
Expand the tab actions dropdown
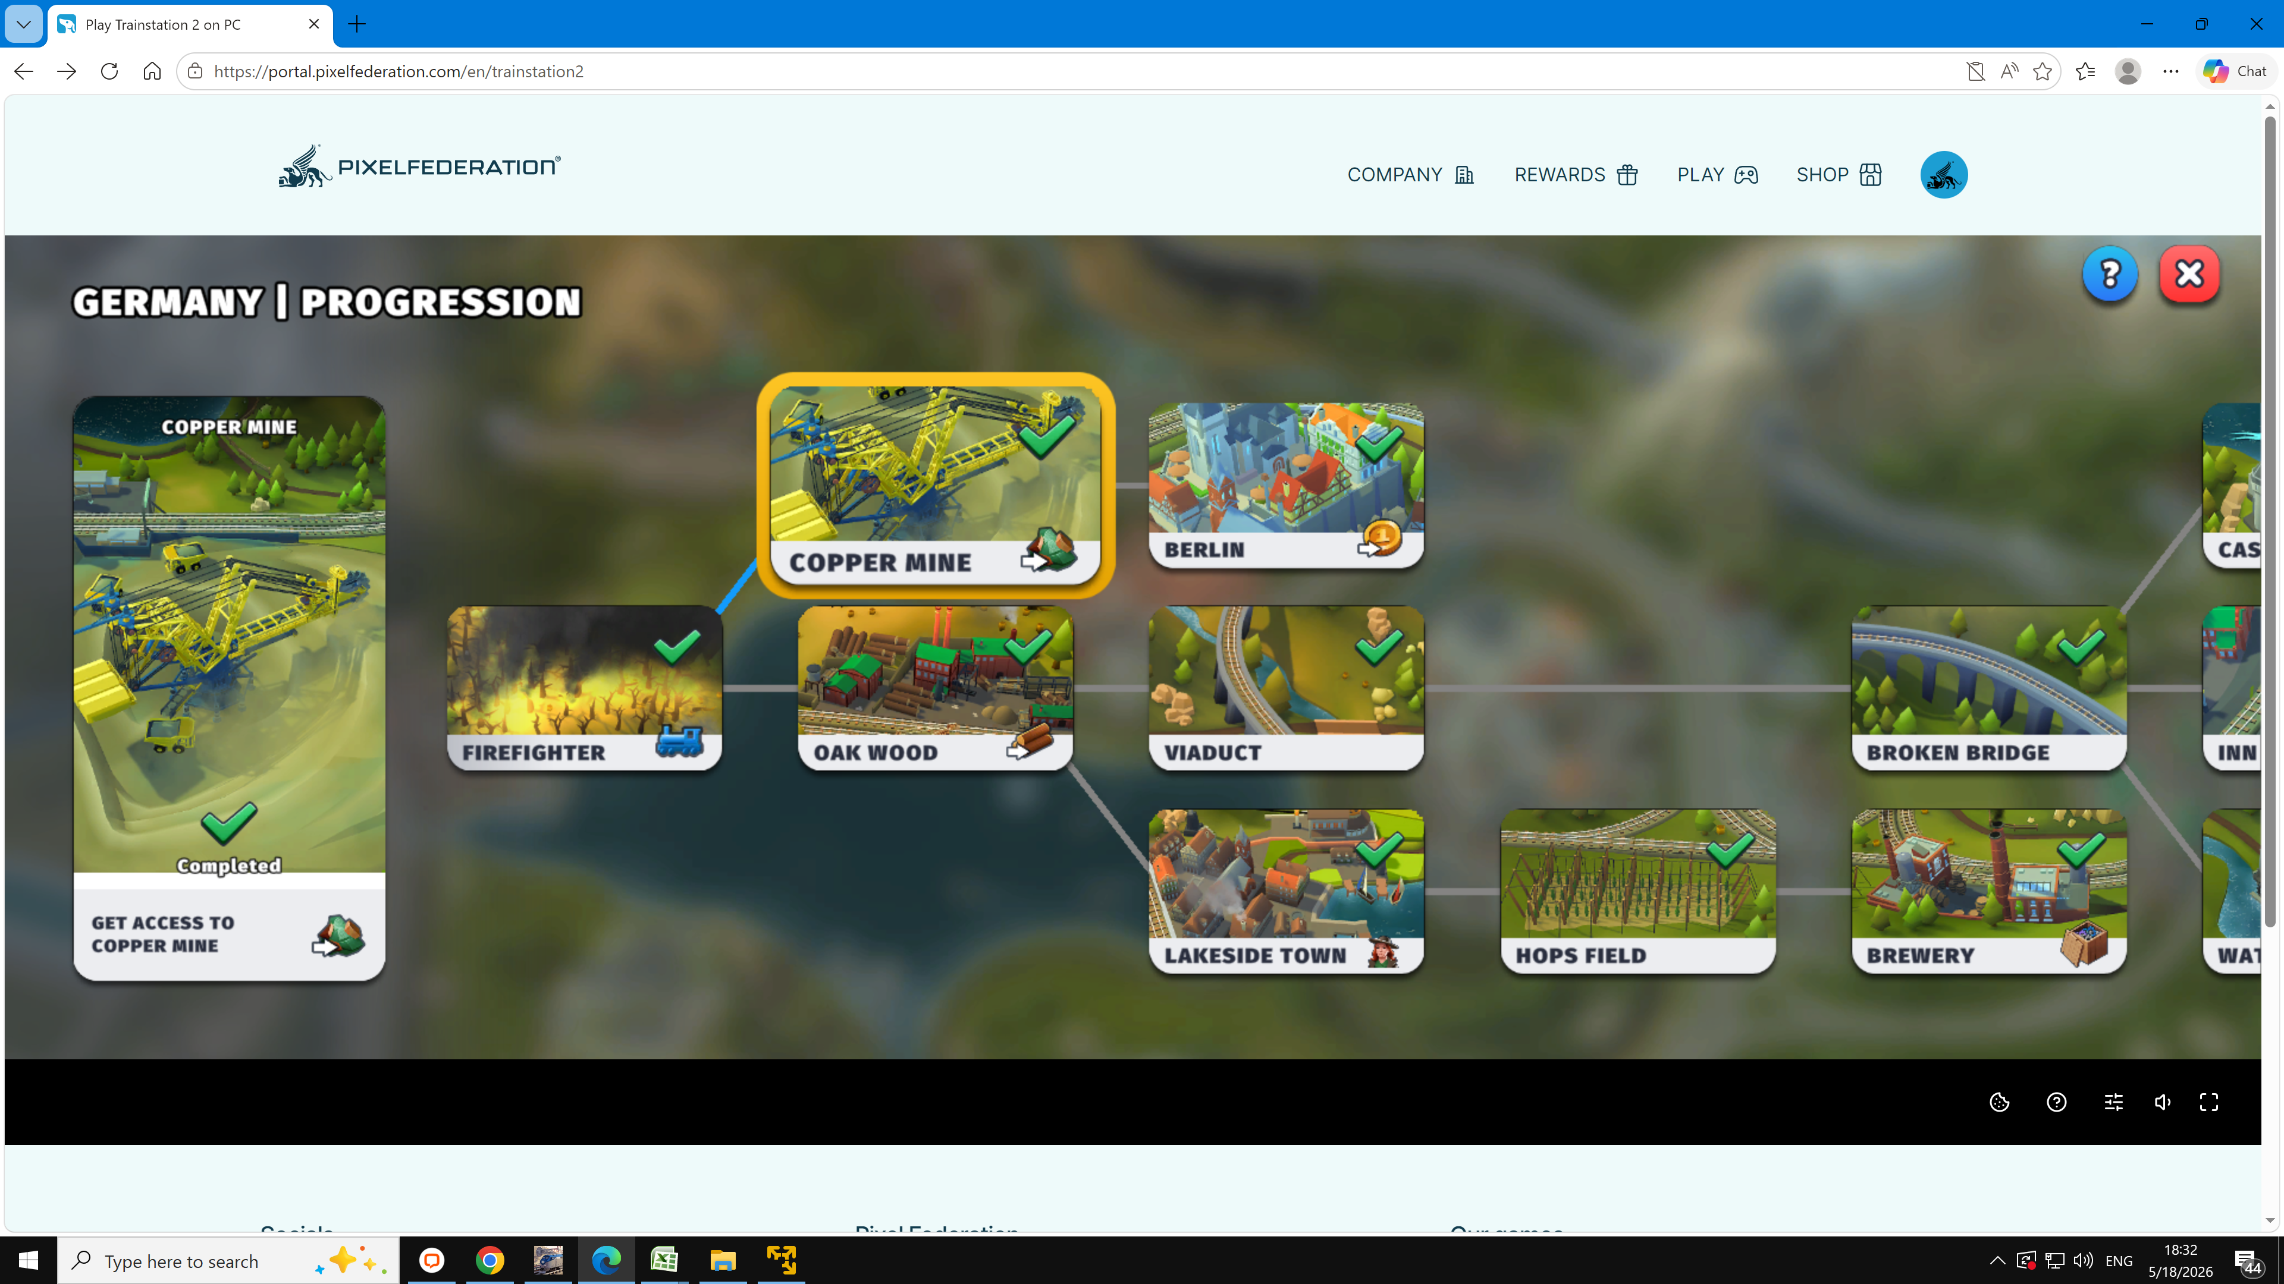pyautogui.click(x=24, y=24)
